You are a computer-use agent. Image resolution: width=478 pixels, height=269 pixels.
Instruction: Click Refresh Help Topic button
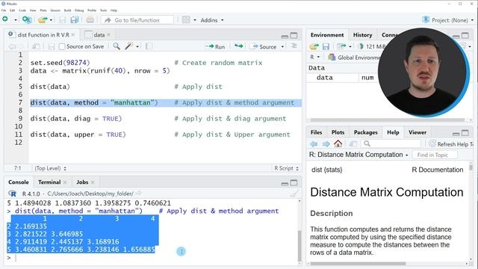(451, 144)
